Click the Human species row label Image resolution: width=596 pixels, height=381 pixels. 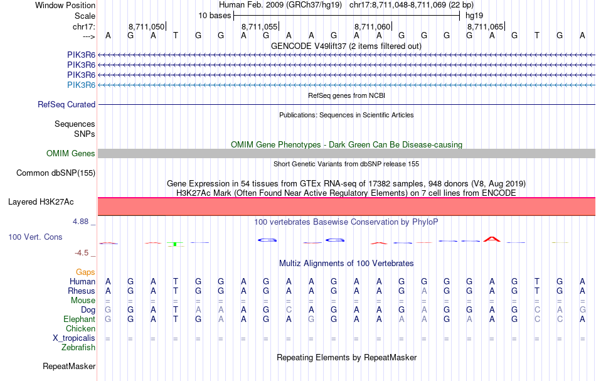pos(82,281)
